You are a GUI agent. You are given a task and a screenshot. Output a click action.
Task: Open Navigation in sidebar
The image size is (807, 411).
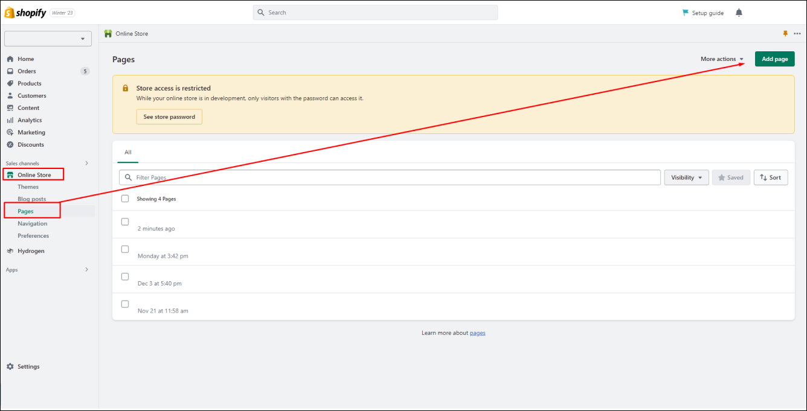33,223
